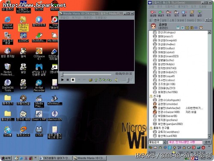Viewport: 214px width, 161px height.
Task: Click the settings (설정) toolbar icon in Genie
Action: point(199,13)
